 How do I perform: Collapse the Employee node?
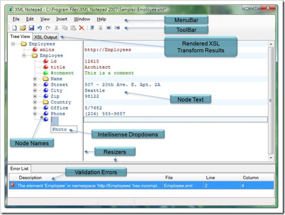pos(24,55)
